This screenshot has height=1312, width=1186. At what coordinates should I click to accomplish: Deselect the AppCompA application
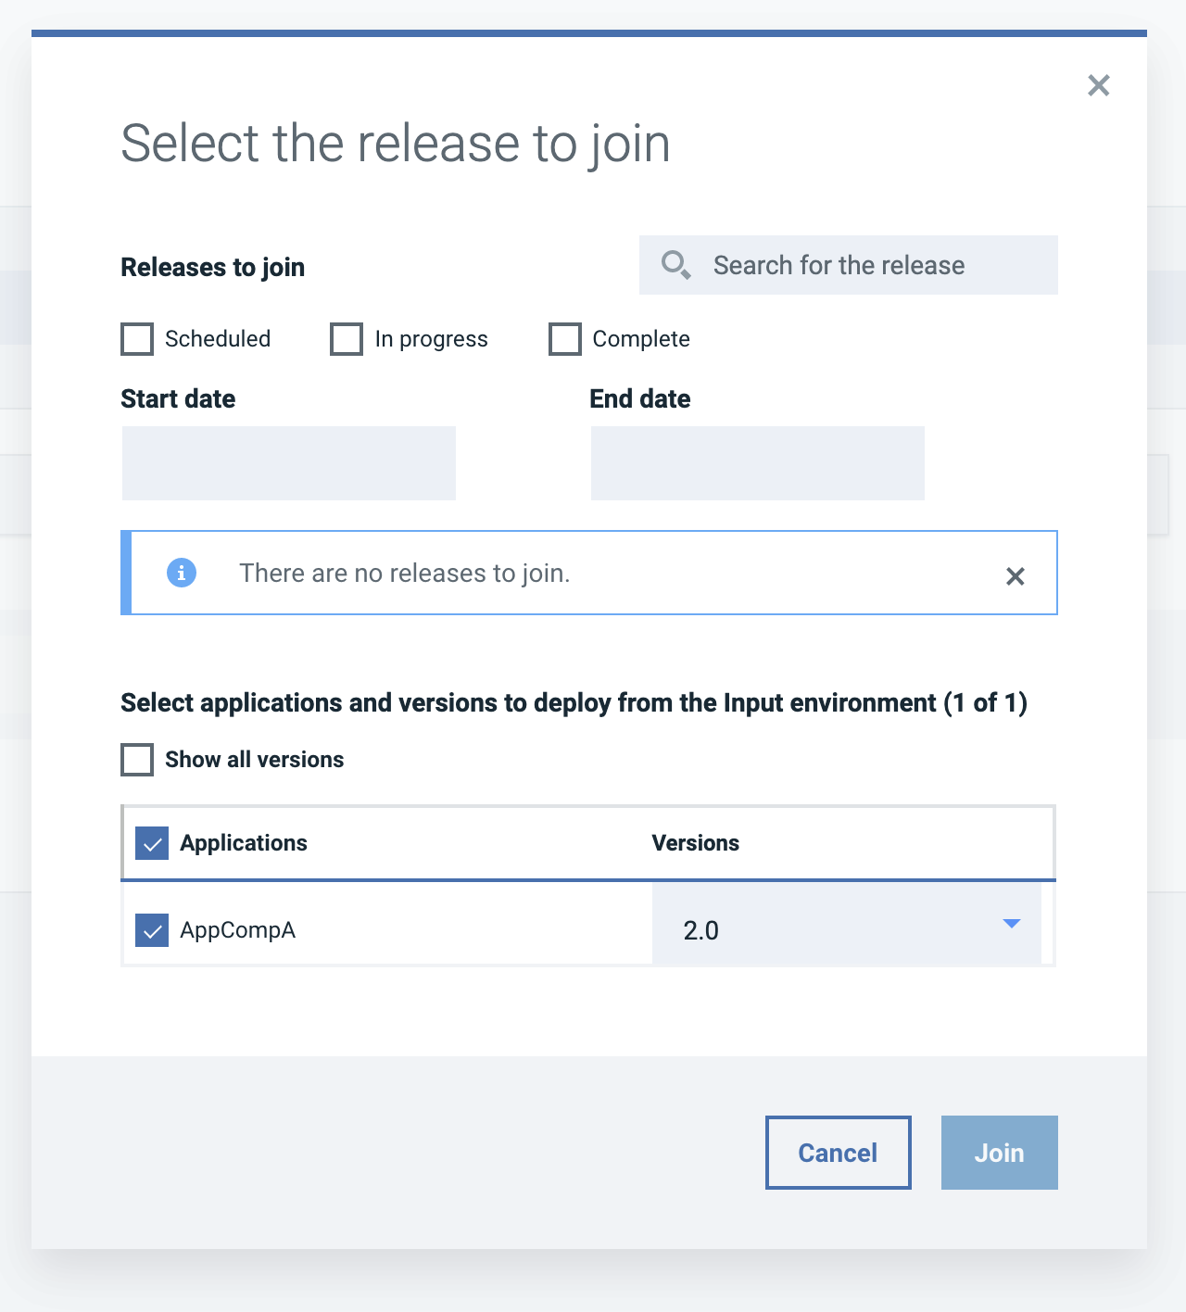(x=151, y=930)
